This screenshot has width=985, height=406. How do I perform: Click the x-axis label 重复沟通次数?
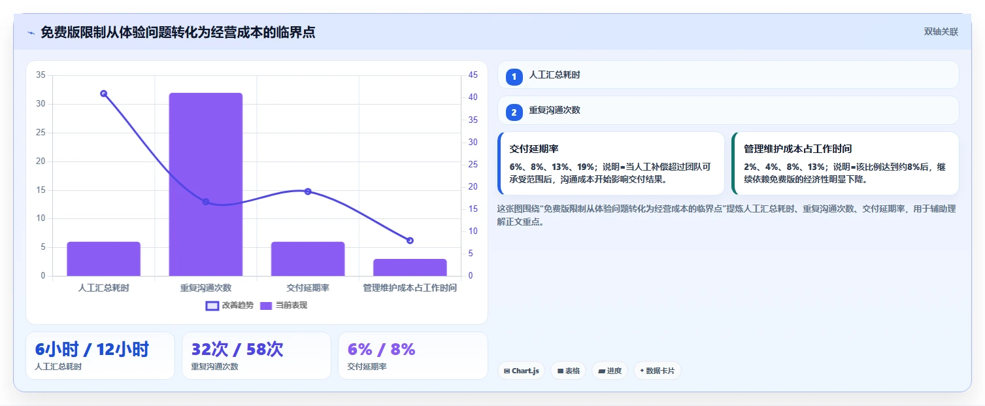click(206, 288)
